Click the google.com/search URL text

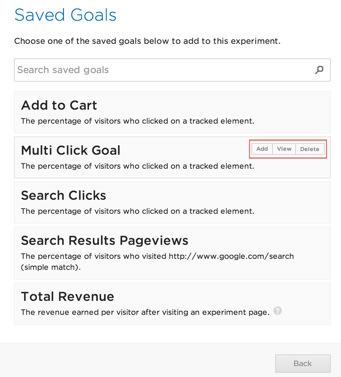click(x=231, y=256)
